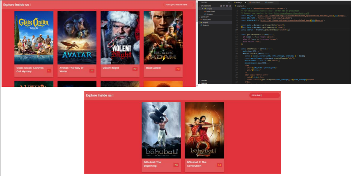Click 'Glass Onion: A Knives Out Mystery' title
The image size is (351, 176).
[30, 70]
